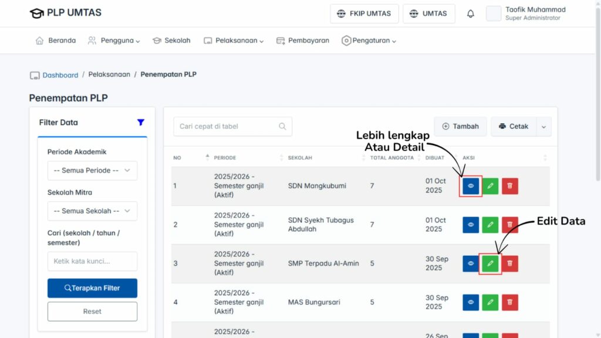Viewport: 601px width, 338px height.
Task: Edit the SDN Syekh Tubagus Abdullah row
Action: [x=490, y=225]
